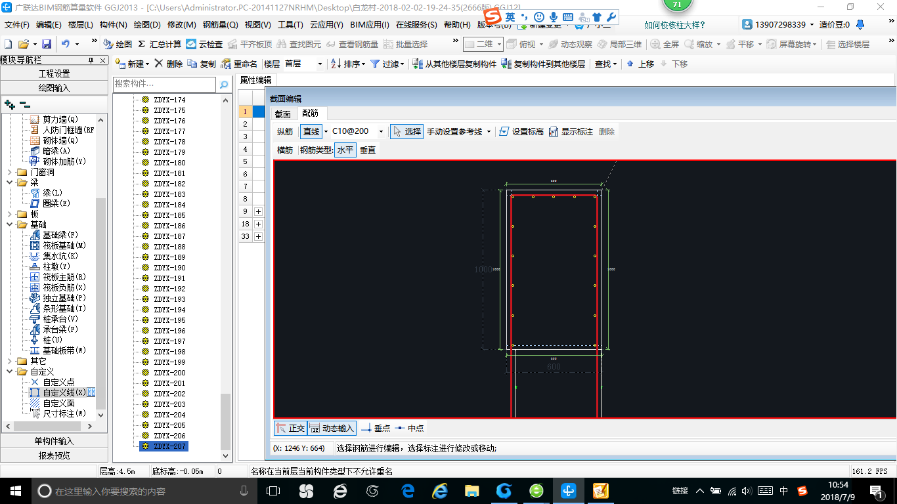
Task: Select 垂直 vertical rebar type
Action: [x=368, y=150]
